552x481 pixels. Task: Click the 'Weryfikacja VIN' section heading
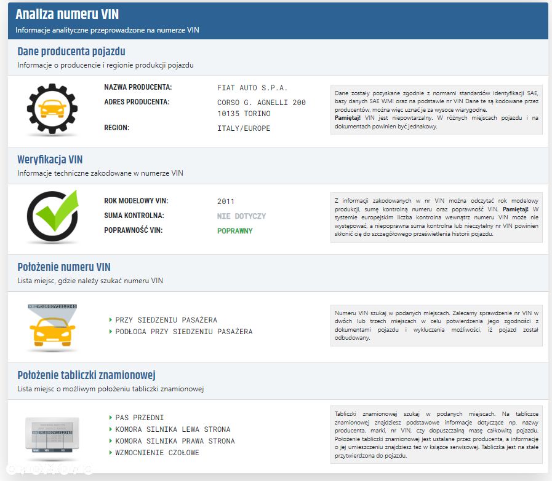[x=50, y=160]
